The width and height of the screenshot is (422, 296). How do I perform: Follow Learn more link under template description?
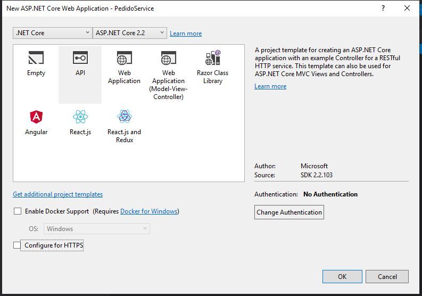270,86
